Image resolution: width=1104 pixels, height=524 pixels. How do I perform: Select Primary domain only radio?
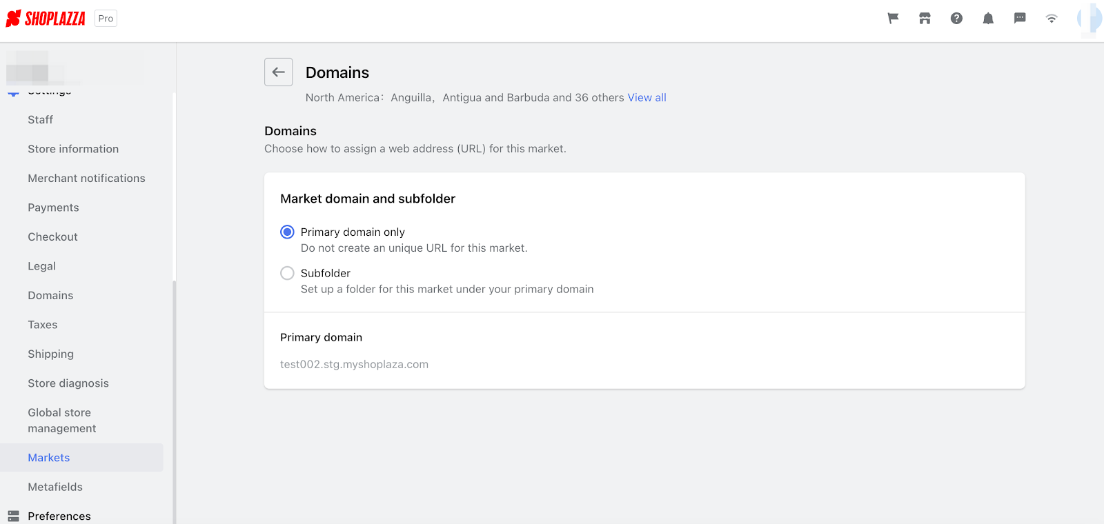[287, 232]
